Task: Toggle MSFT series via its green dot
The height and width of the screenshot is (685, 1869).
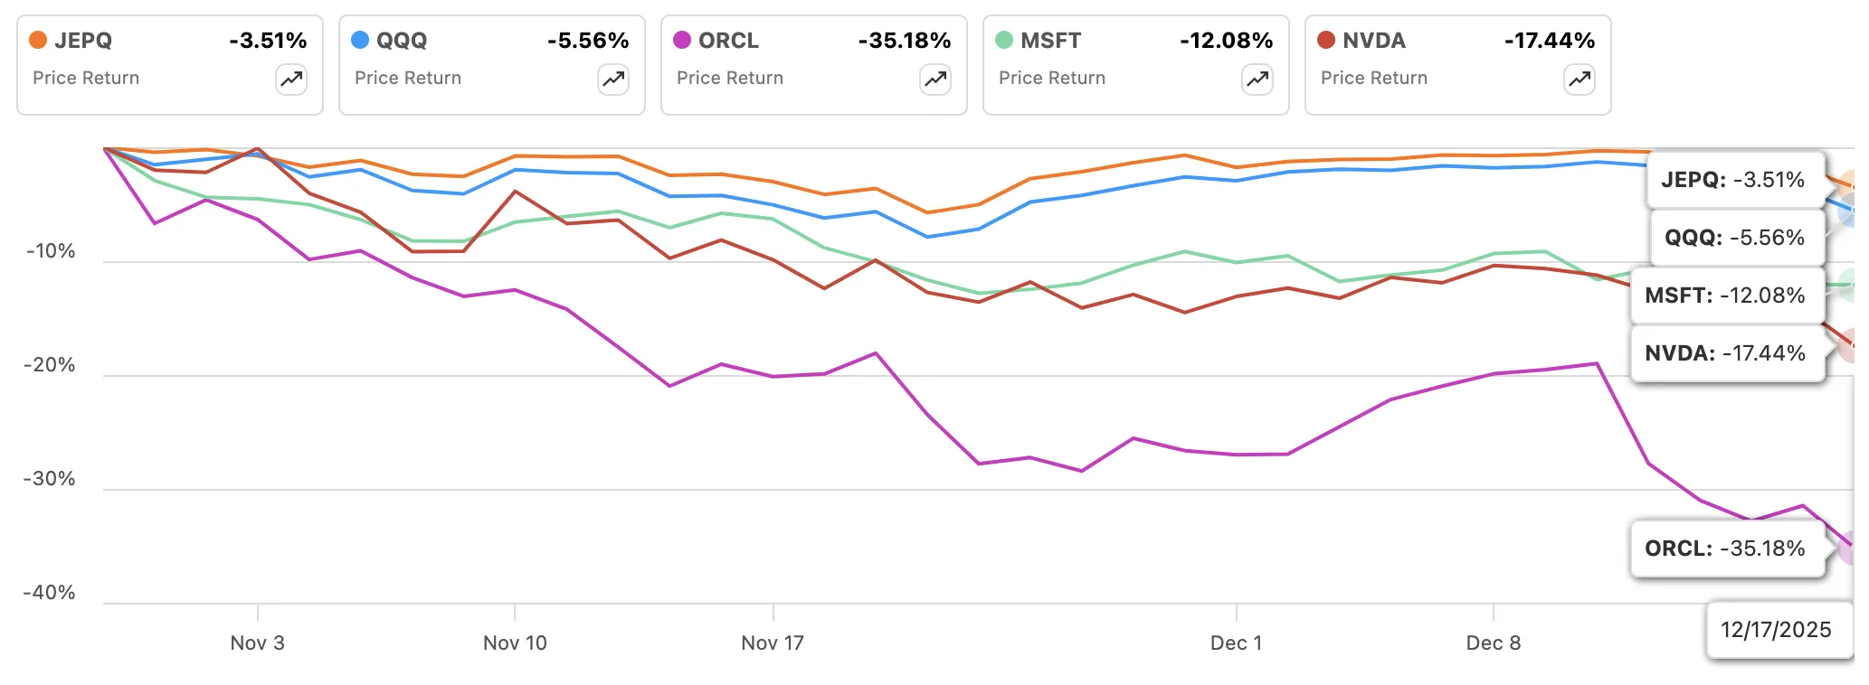Action: click(x=1005, y=41)
